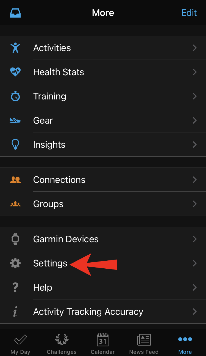Image resolution: width=206 pixels, height=356 pixels.
Task: Tap the inbox tray icon
Action: tap(15, 13)
